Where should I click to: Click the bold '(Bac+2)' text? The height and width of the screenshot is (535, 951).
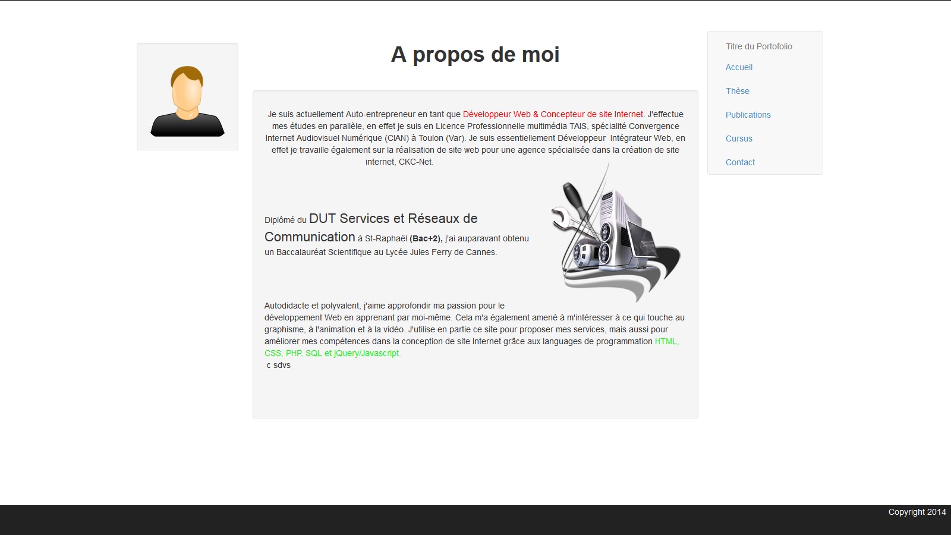pyautogui.click(x=426, y=238)
